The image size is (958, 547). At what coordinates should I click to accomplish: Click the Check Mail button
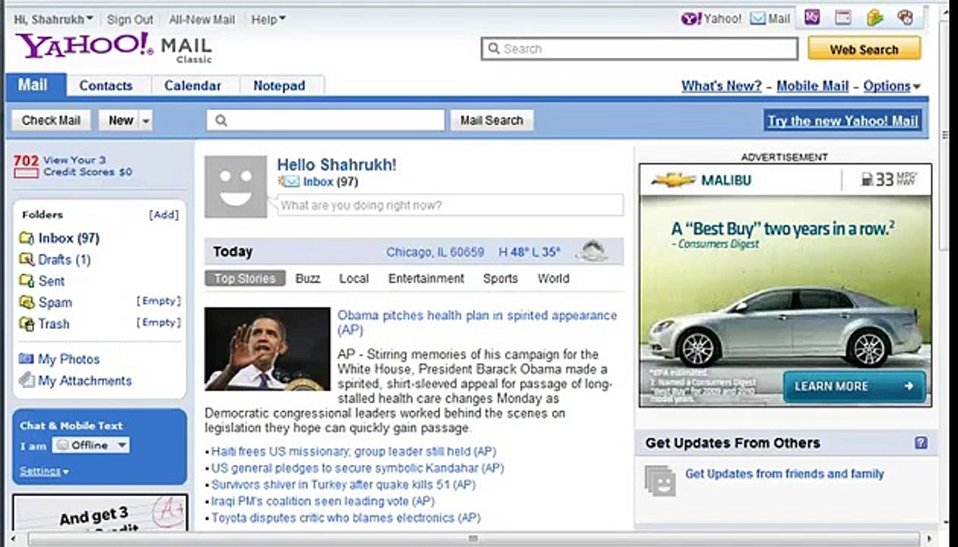[51, 120]
